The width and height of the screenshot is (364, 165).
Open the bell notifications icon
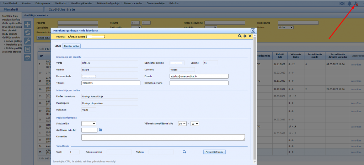pyautogui.click(x=350, y=3)
